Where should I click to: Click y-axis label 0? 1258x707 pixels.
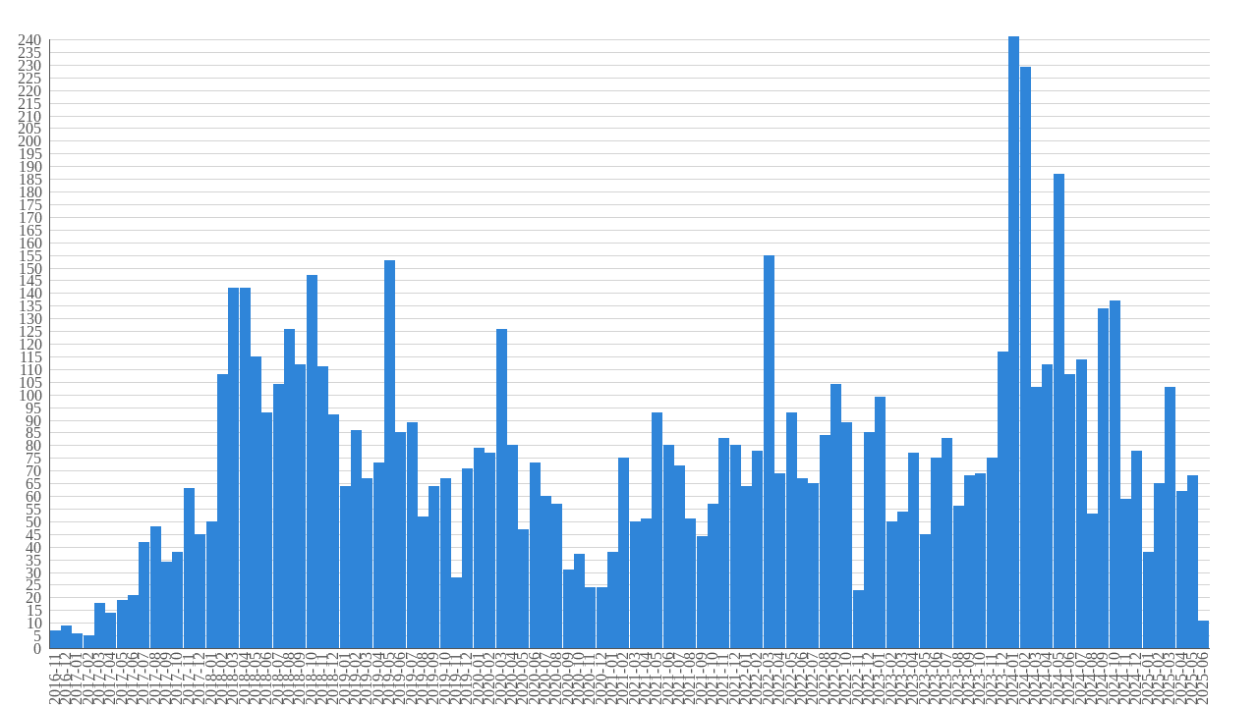(x=37, y=648)
